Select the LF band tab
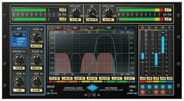The height and width of the screenshot is (101, 184). [x=58, y=28]
